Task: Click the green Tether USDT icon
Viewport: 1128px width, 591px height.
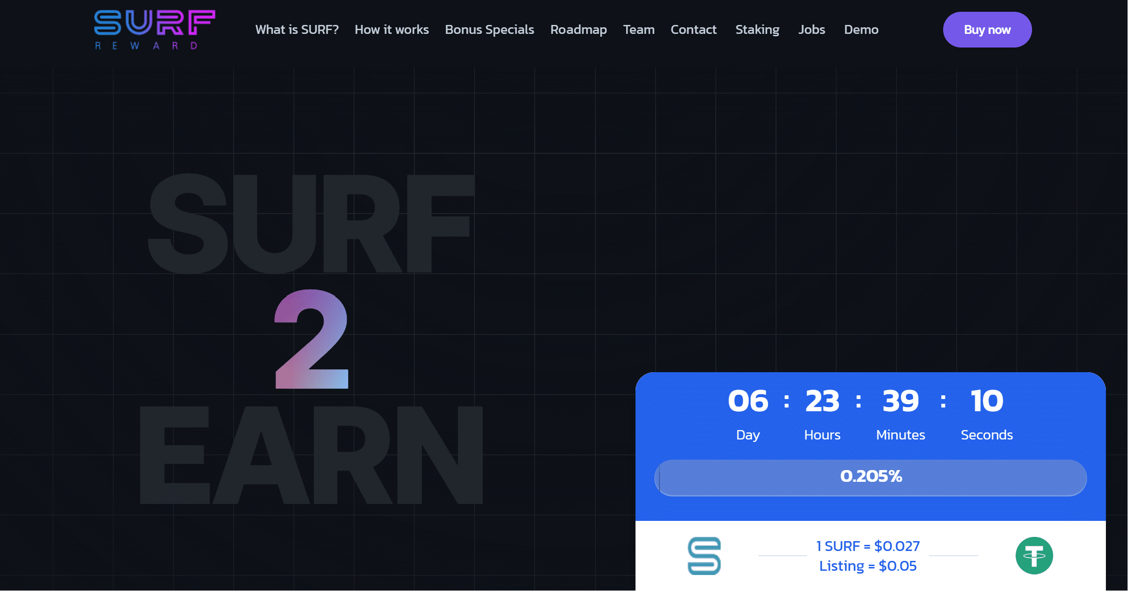Action: (1034, 556)
